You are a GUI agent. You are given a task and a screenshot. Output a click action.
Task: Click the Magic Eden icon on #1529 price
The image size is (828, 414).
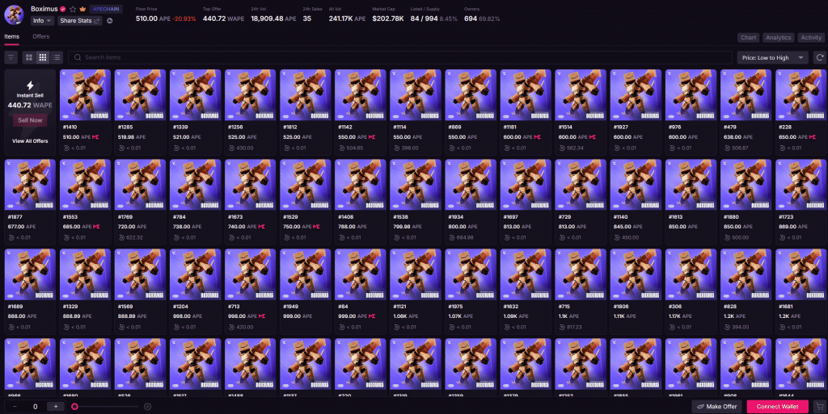[316, 227]
